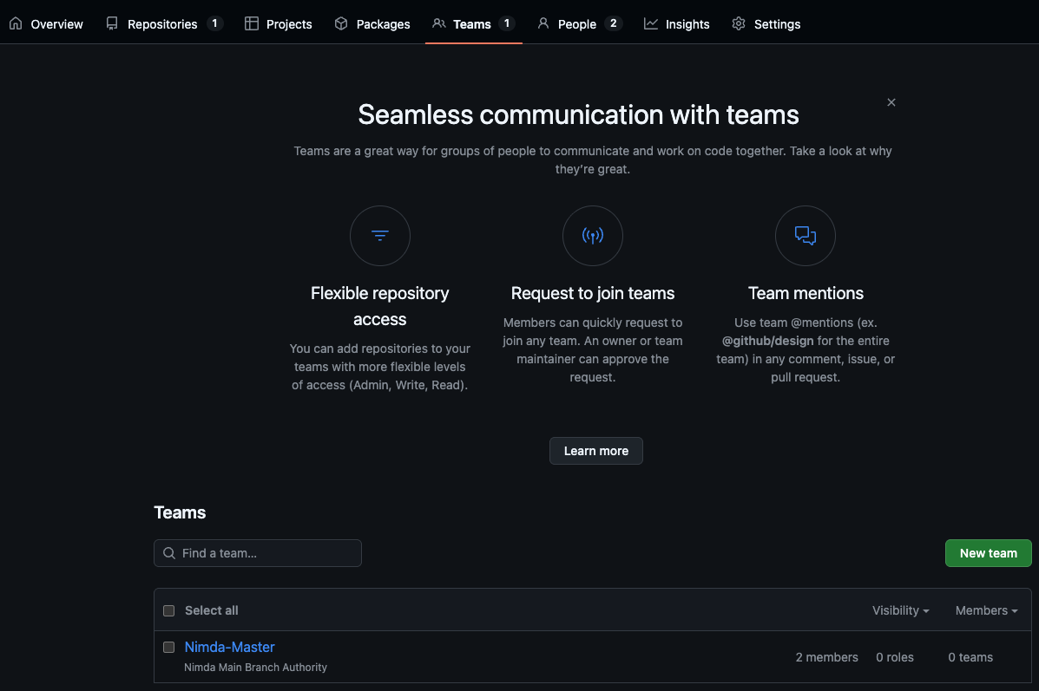This screenshot has height=691, width=1039.
Task: Open the People tab
Action: click(579, 23)
